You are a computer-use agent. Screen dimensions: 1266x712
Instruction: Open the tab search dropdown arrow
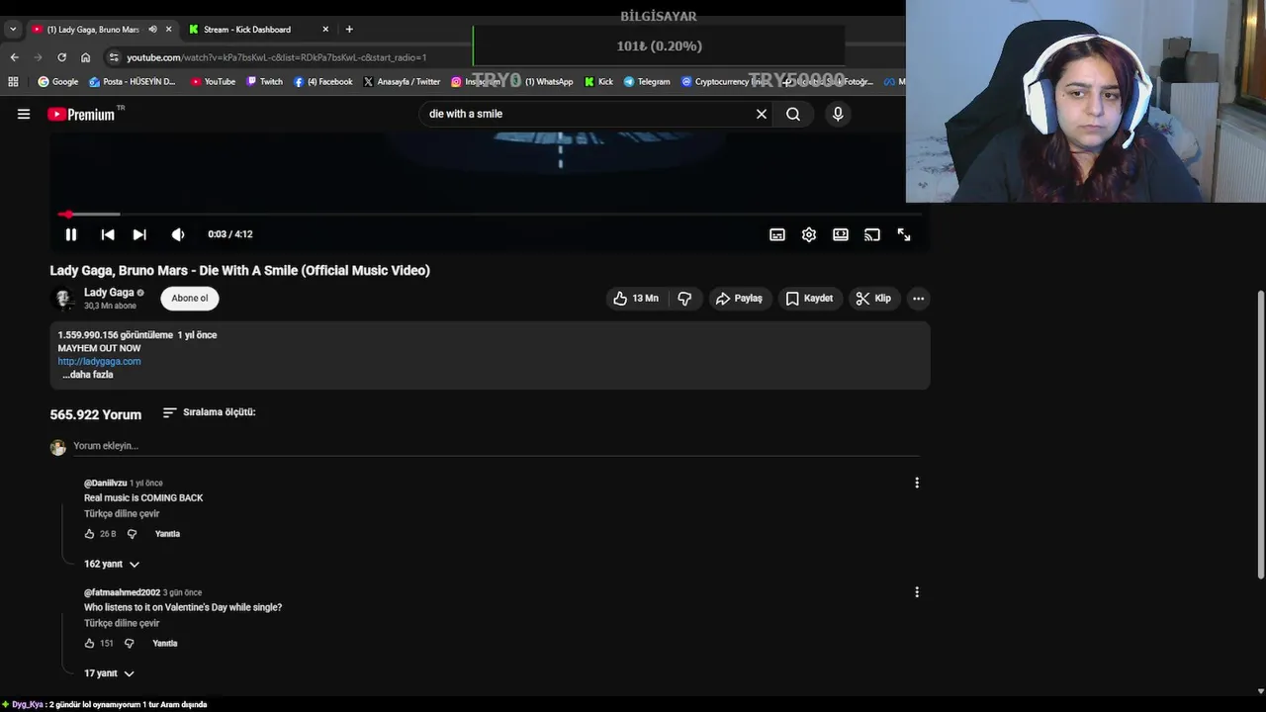(x=13, y=29)
